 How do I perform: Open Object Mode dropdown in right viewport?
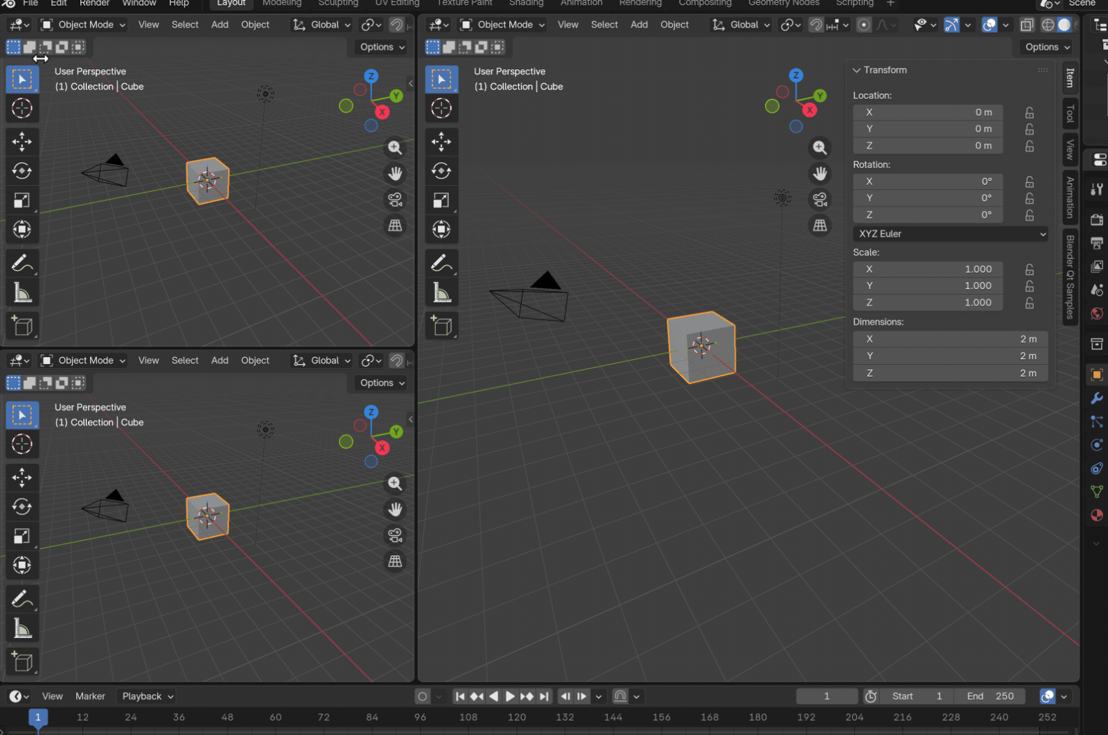pos(503,25)
